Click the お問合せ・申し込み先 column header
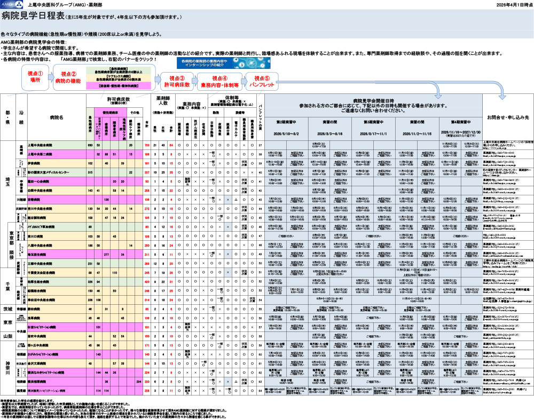The image size is (534, 419). pos(508,117)
